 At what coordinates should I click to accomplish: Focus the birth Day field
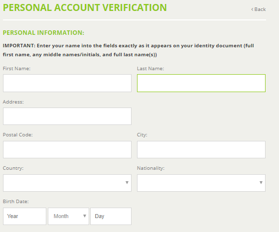tap(111, 216)
